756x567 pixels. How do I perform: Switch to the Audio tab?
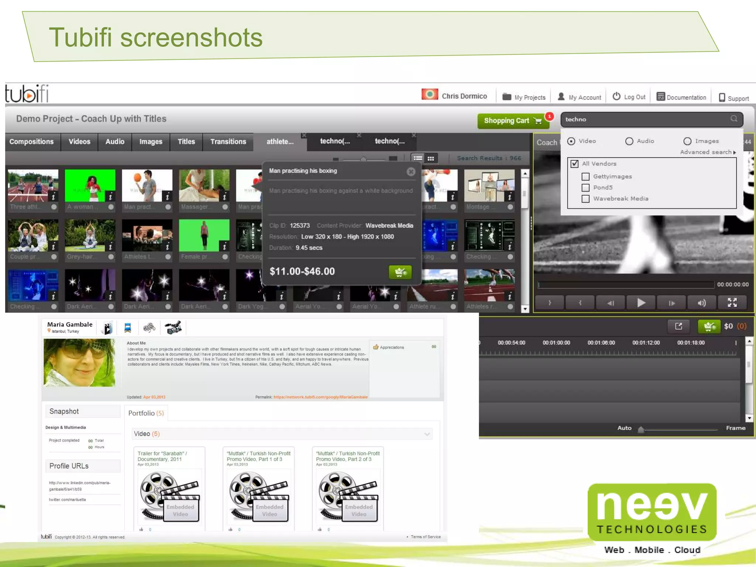click(x=115, y=142)
